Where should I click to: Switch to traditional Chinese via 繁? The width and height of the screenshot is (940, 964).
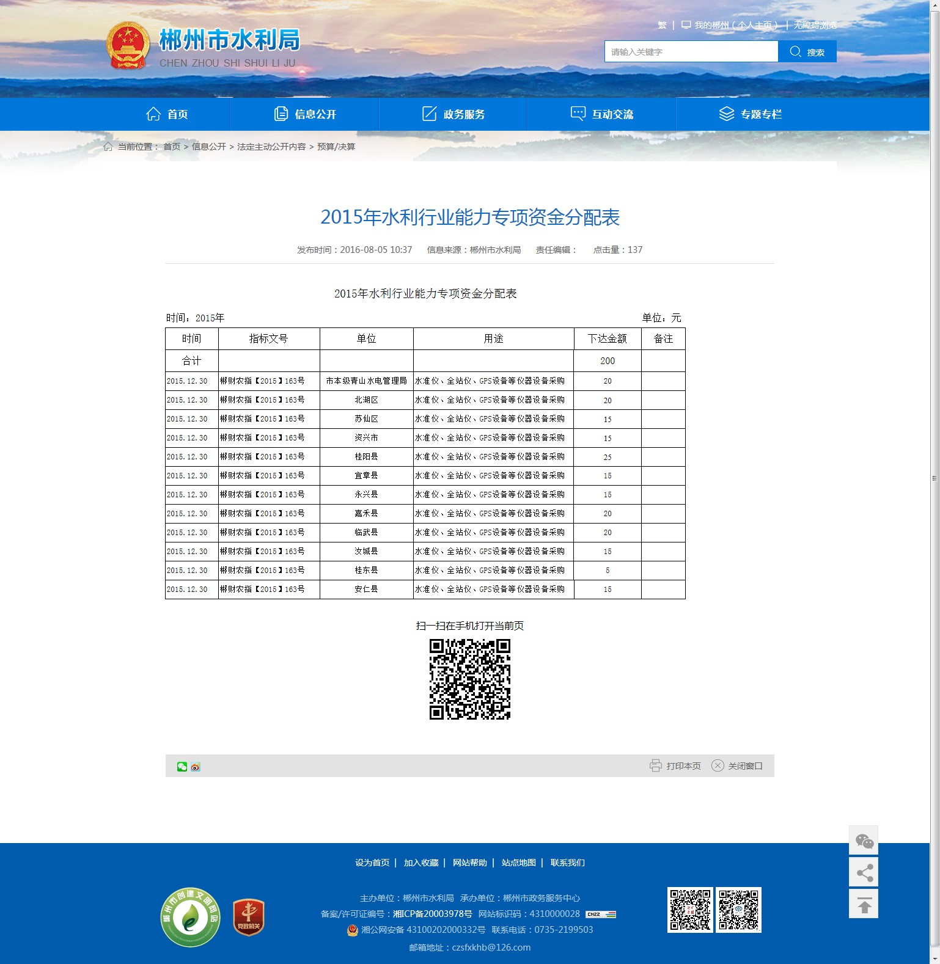pyautogui.click(x=662, y=25)
